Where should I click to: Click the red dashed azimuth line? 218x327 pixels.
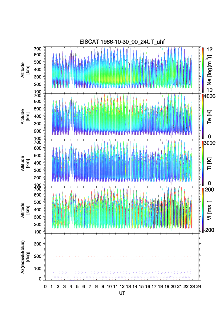click(x=123, y=260)
